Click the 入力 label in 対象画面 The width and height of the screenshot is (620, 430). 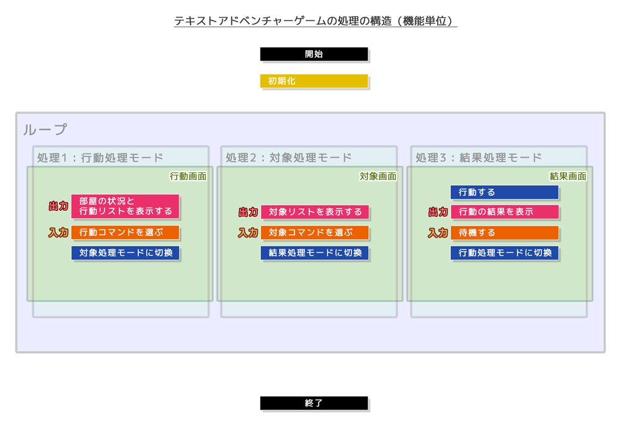[248, 232]
